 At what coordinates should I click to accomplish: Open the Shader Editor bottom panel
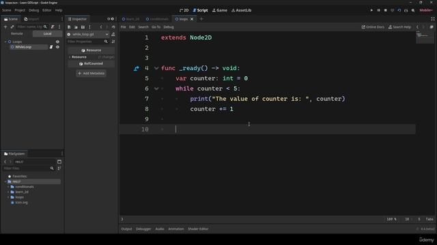click(198, 229)
